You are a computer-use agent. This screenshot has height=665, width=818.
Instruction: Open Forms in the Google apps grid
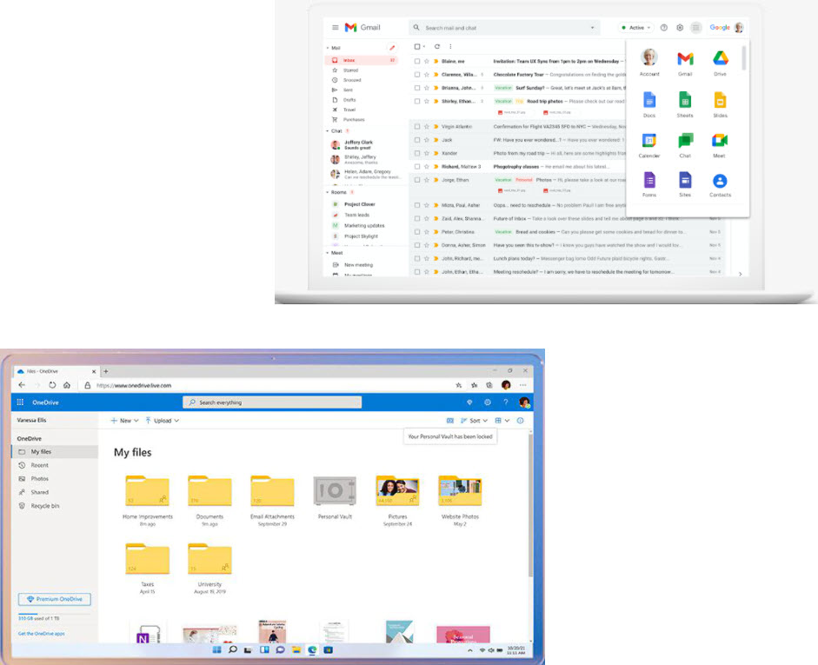tap(649, 184)
